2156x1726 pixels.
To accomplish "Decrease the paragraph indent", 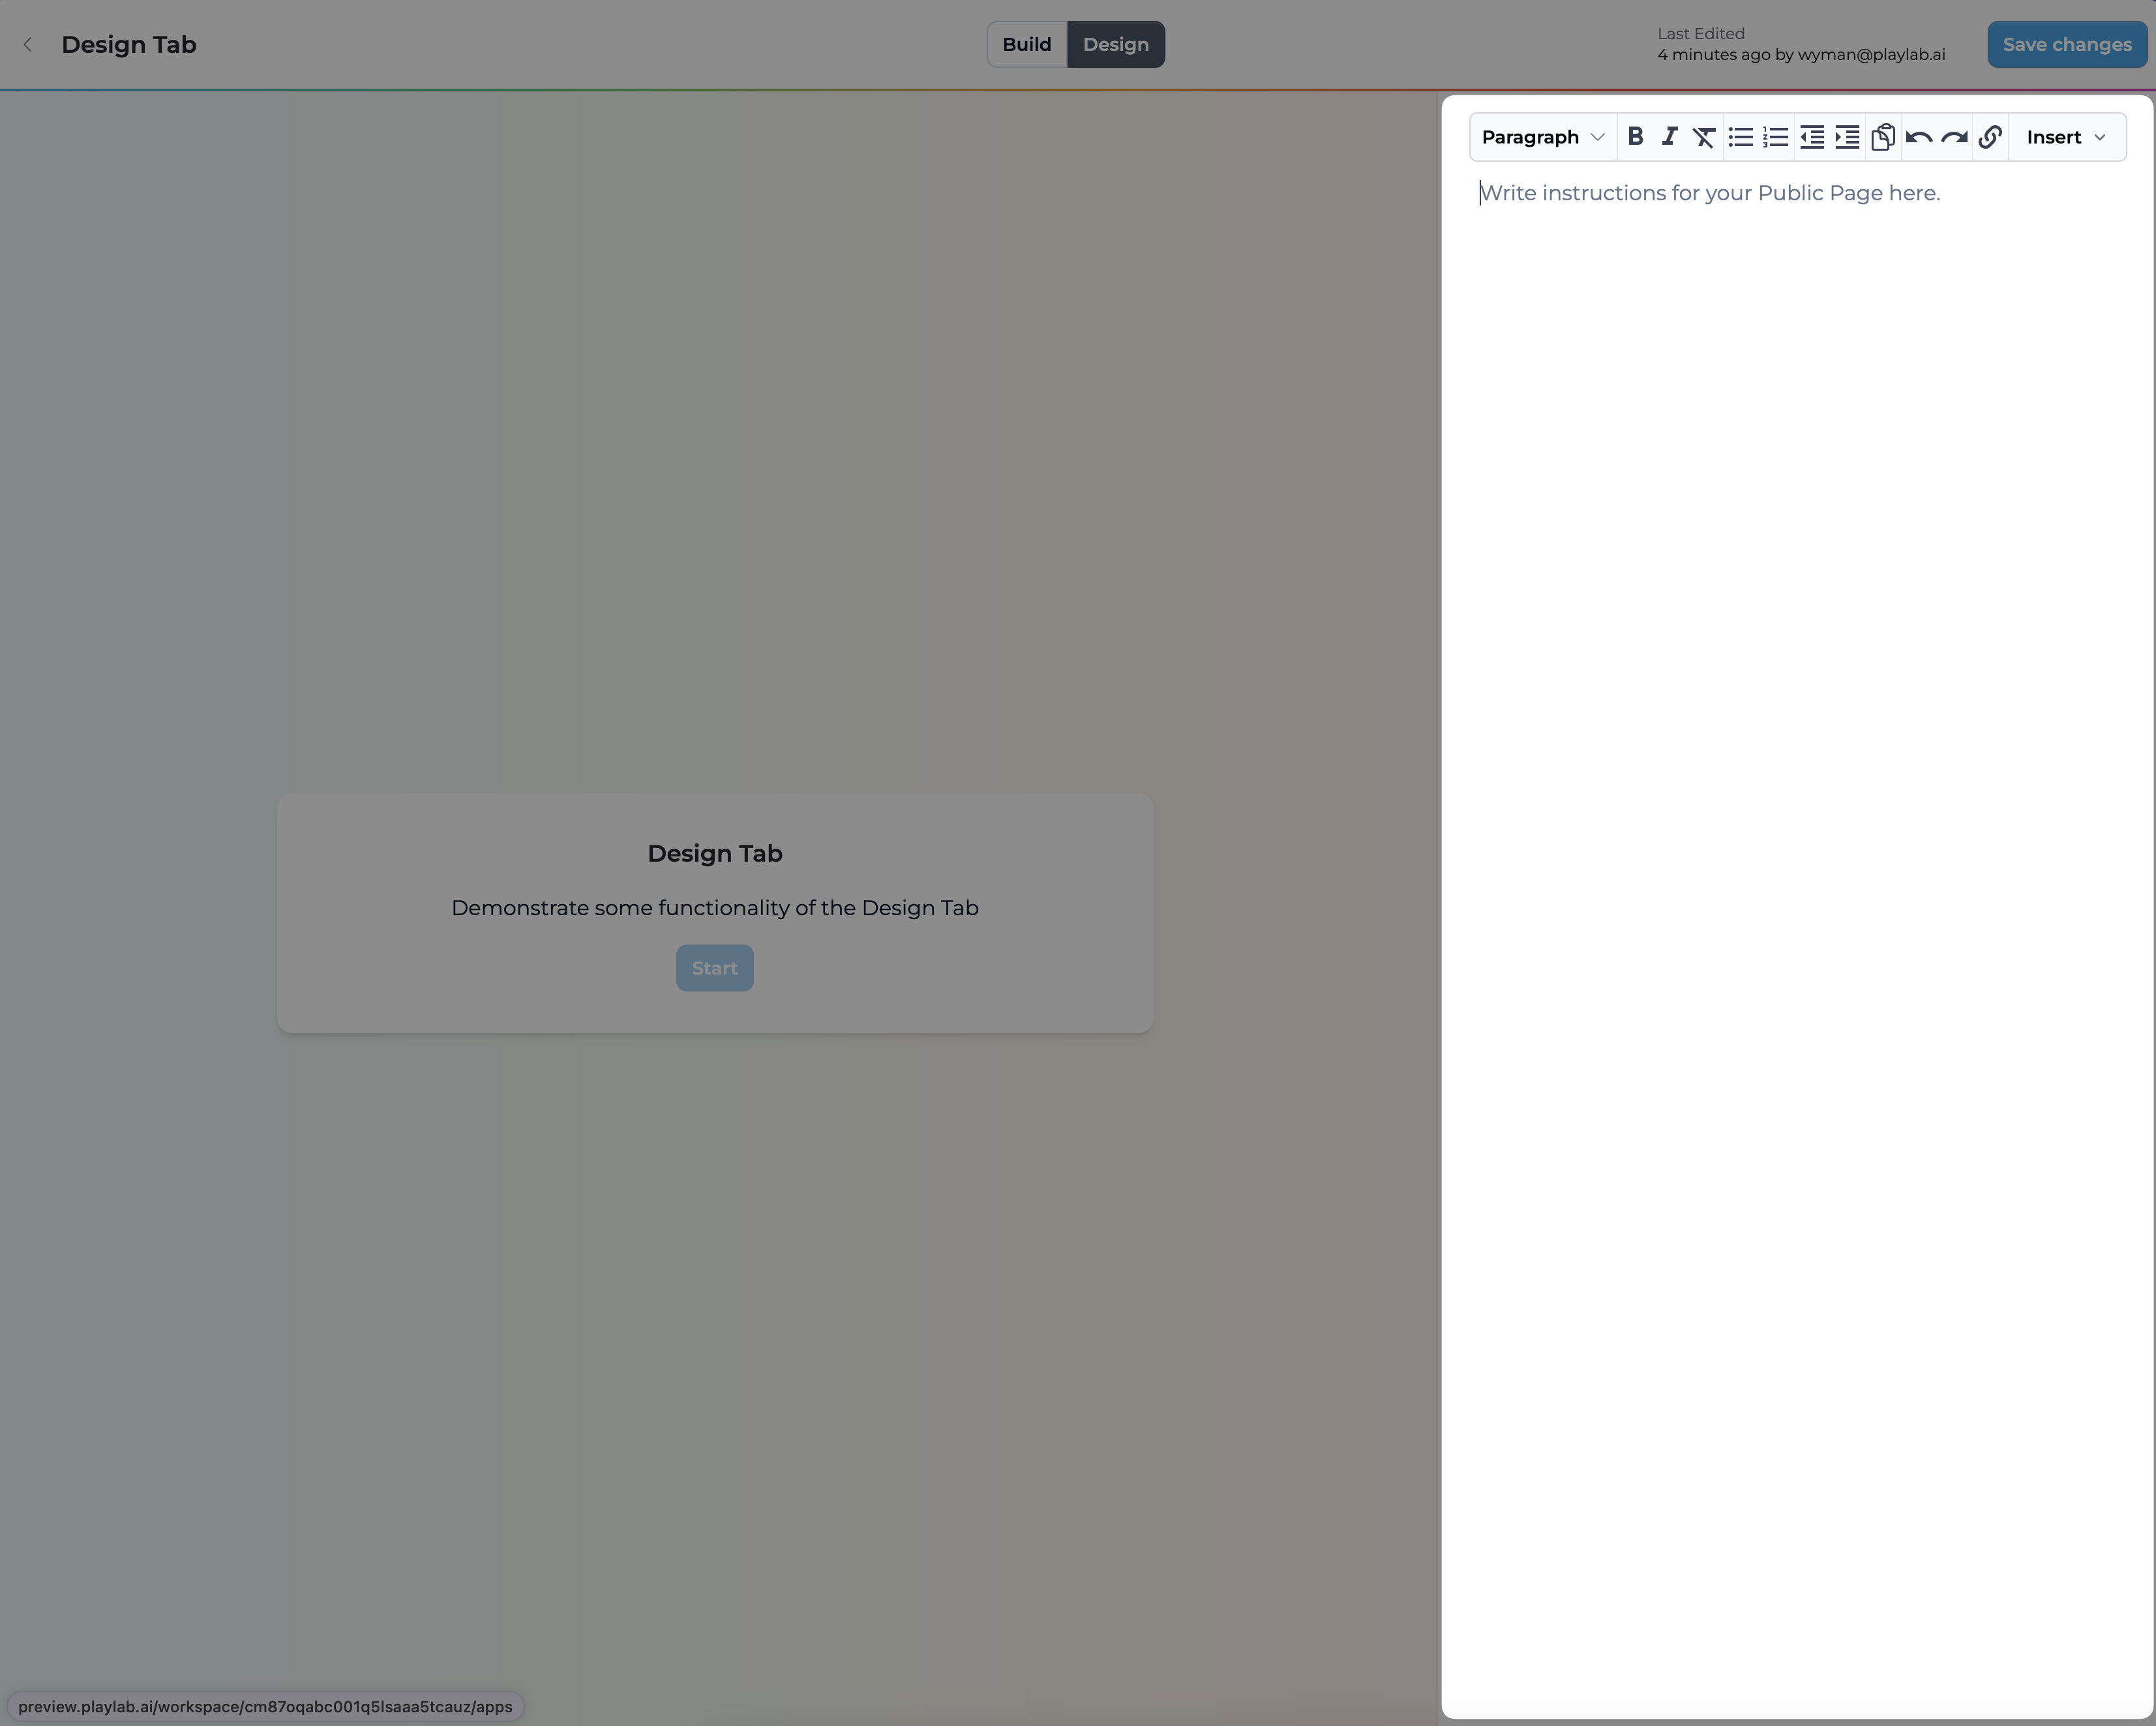I will click(x=1811, y=137).
